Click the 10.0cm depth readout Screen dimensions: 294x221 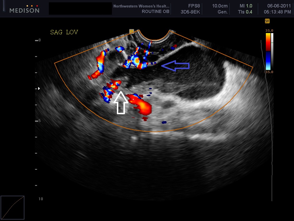pyautogui.click(x=220, y=6)
